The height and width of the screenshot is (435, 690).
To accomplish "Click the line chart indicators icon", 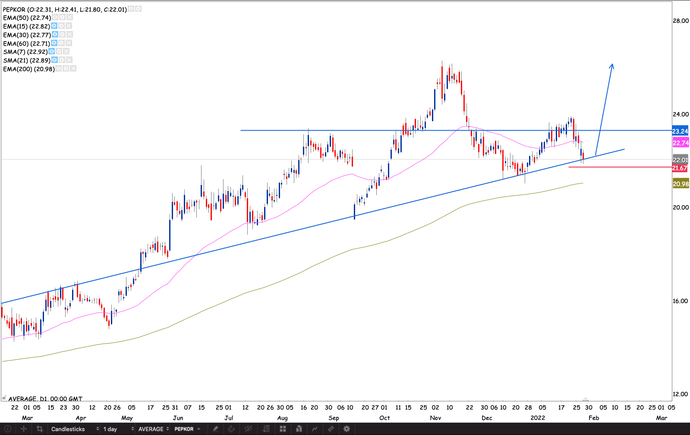I will pyautogui.click(x=315, y=429).
